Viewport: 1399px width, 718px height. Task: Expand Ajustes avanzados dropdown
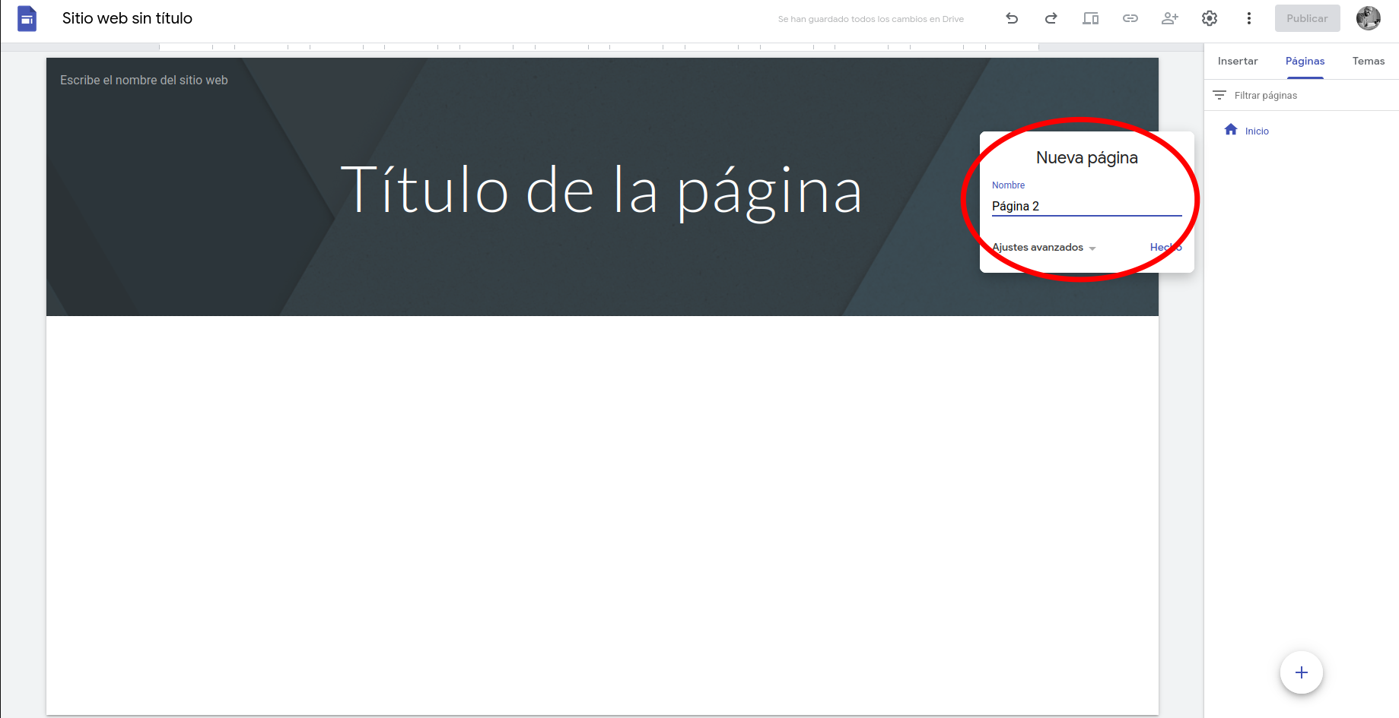[1044, 248]
